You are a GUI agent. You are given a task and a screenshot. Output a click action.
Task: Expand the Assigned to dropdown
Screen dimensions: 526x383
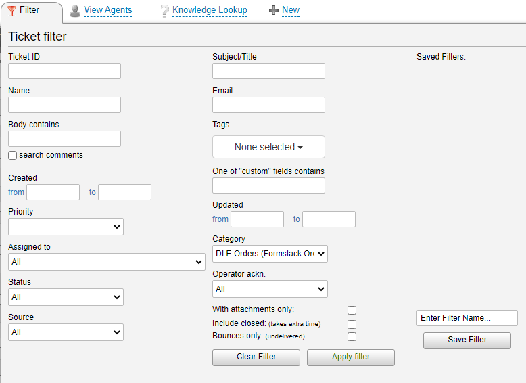(x=107, y=262)
